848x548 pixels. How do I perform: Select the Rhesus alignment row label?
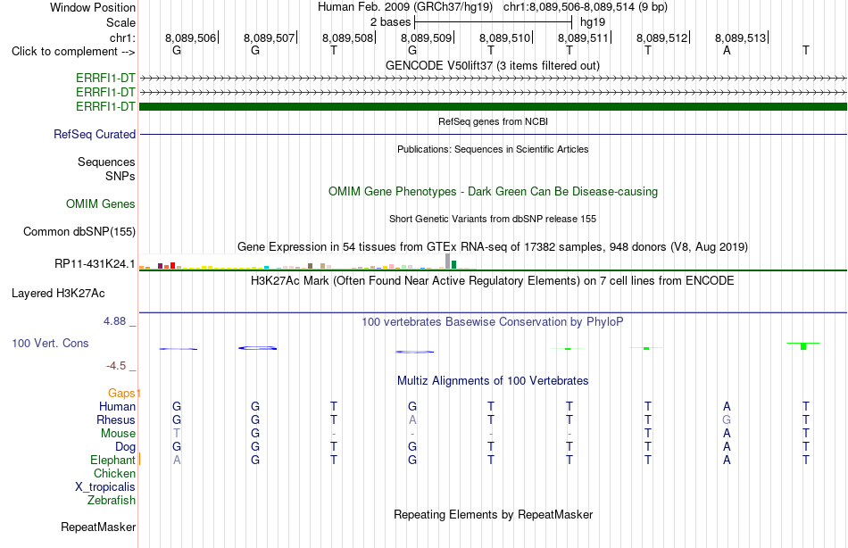(116, 419)
